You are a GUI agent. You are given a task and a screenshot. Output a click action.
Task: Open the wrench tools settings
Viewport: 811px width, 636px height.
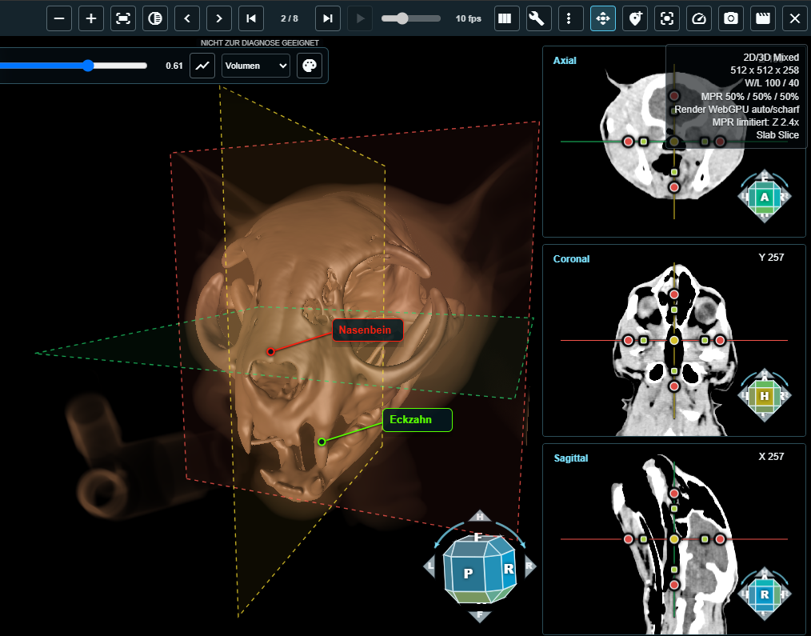[x=537, y=18]
